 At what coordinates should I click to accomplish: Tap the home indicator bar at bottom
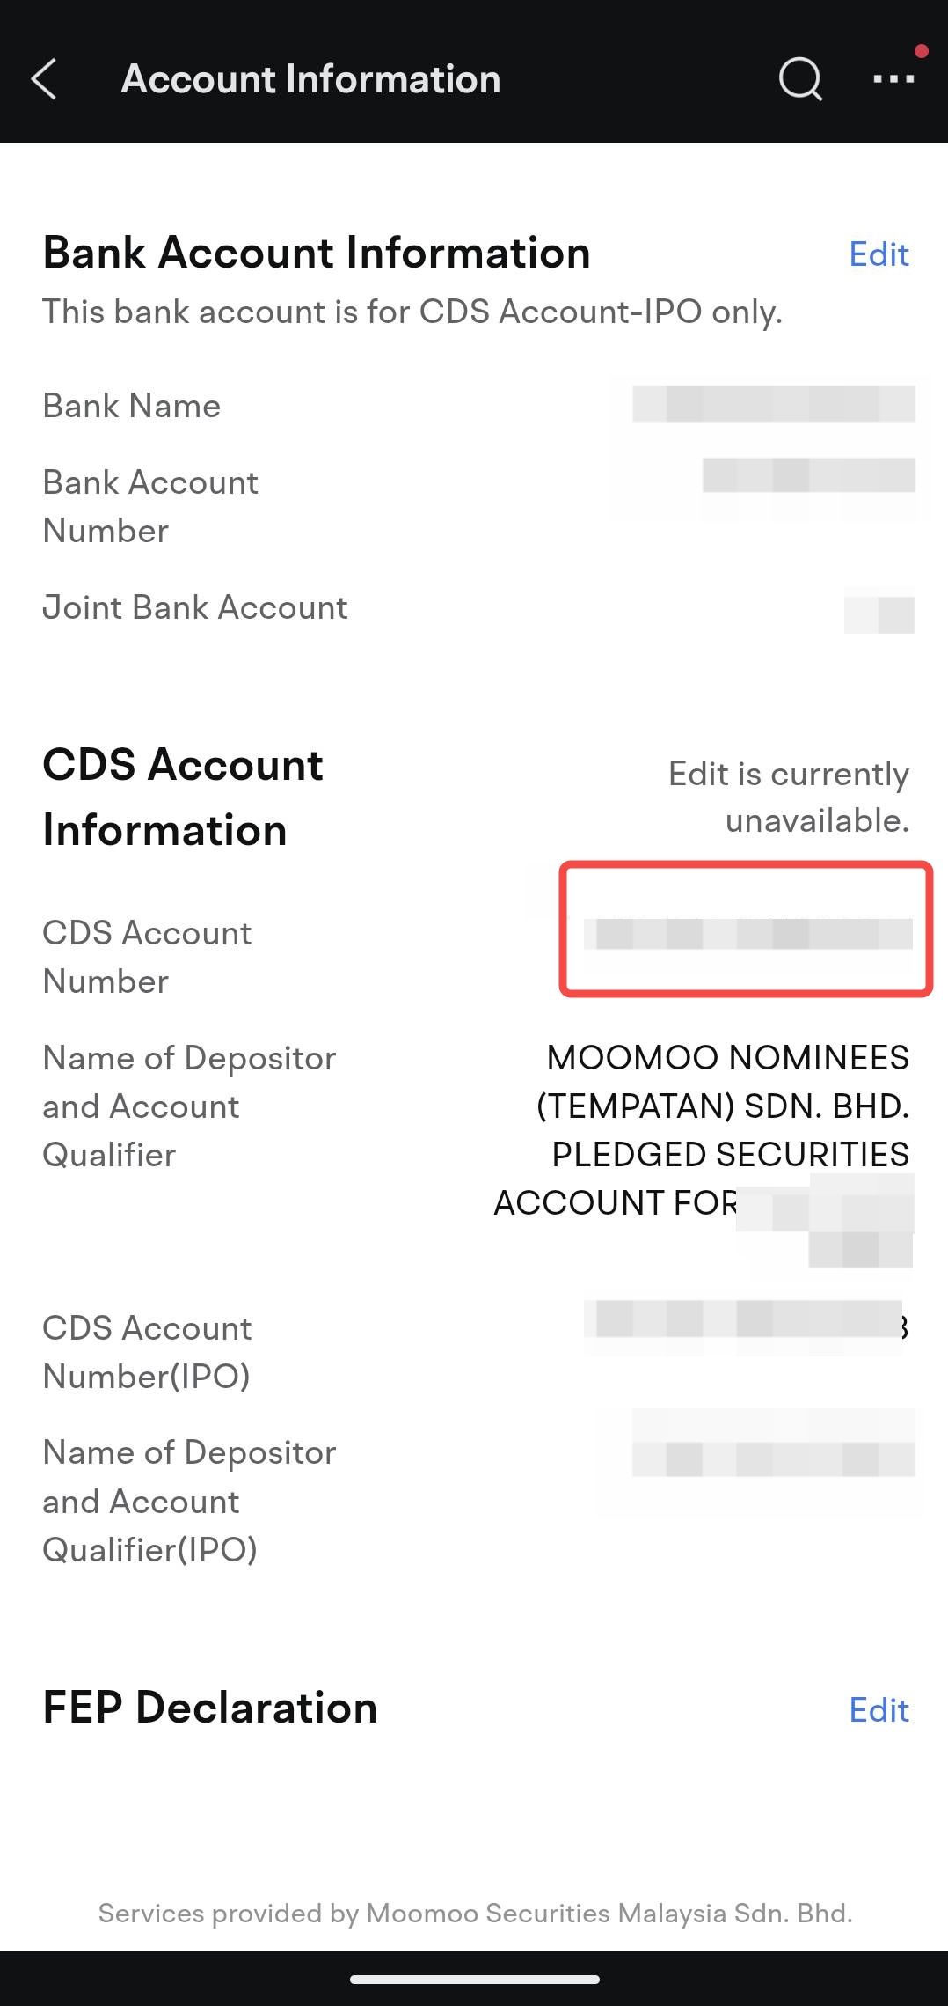coord(475,1980)
